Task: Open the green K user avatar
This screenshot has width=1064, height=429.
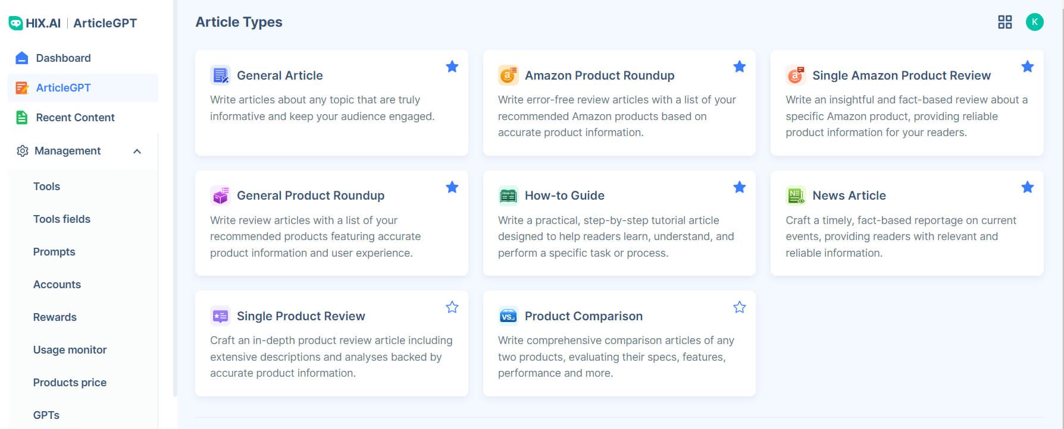Action: click(x=1034, y=22)
